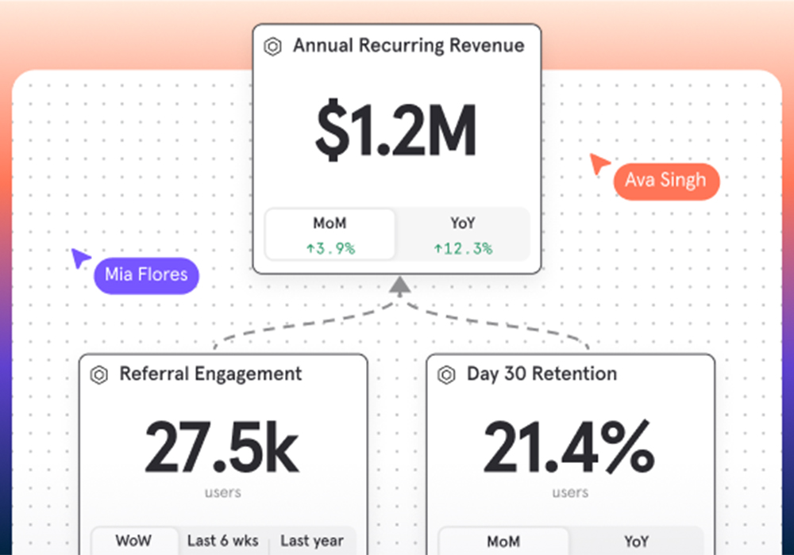The height and width of the screenshot is (555, 794).
Task: Click the gray arrowhead below the revenue card
Action: 399,285
